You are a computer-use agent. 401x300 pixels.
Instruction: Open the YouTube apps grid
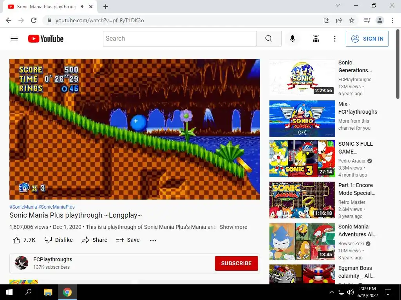316,39
